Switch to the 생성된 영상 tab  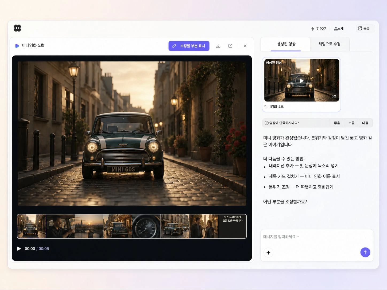(x=286, y=44)
